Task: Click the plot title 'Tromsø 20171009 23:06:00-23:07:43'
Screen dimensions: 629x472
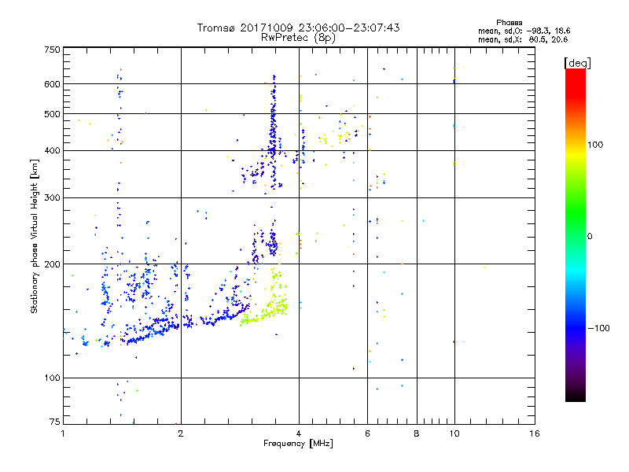Action: (x=298, y=28)
